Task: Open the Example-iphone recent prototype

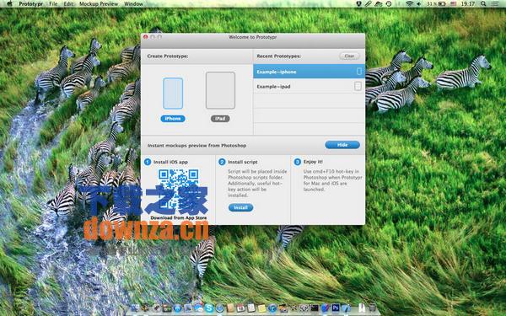Action: pyautogui.click(x=310, y=72)
